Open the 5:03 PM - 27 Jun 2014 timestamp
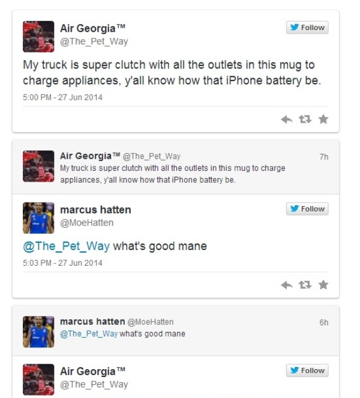The height and width of the screenshot is (398, 360). [x=62, y=263]
